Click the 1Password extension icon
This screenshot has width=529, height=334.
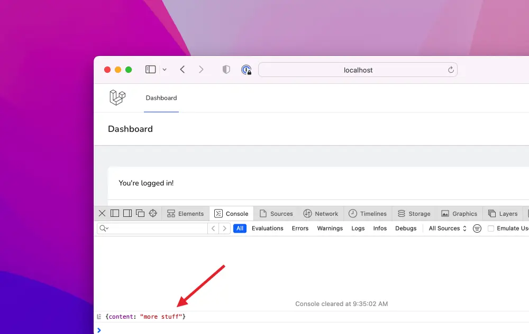[246, 70]
